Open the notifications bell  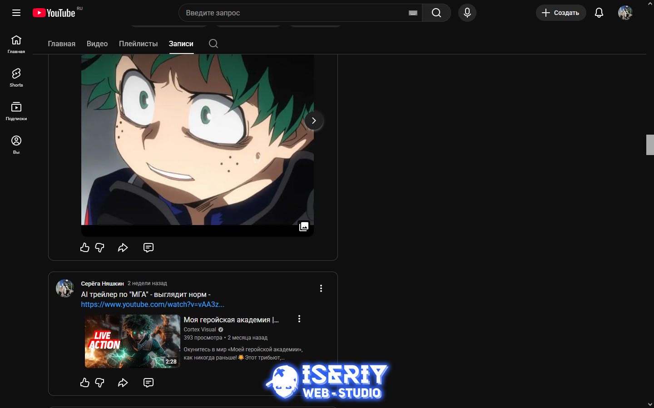[599, 13]
